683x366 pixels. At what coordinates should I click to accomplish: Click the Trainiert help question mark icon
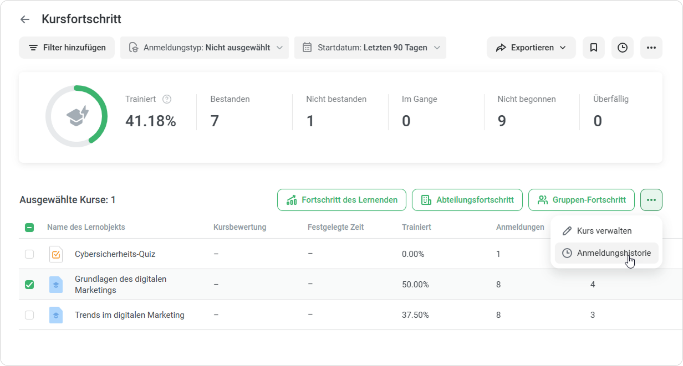click(167, 99)
